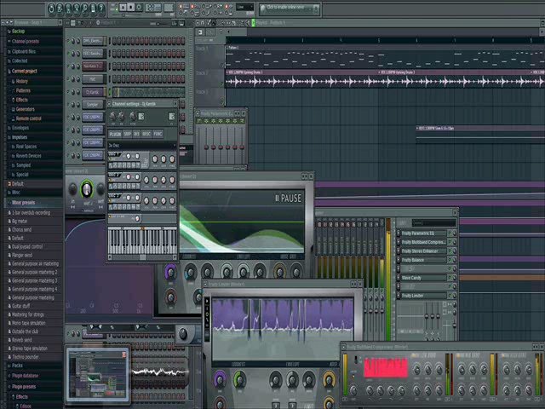
Task: Open the Fruity Multiband Compressor mixer slot
Action: pyautogui.click(x=423, y=242)
